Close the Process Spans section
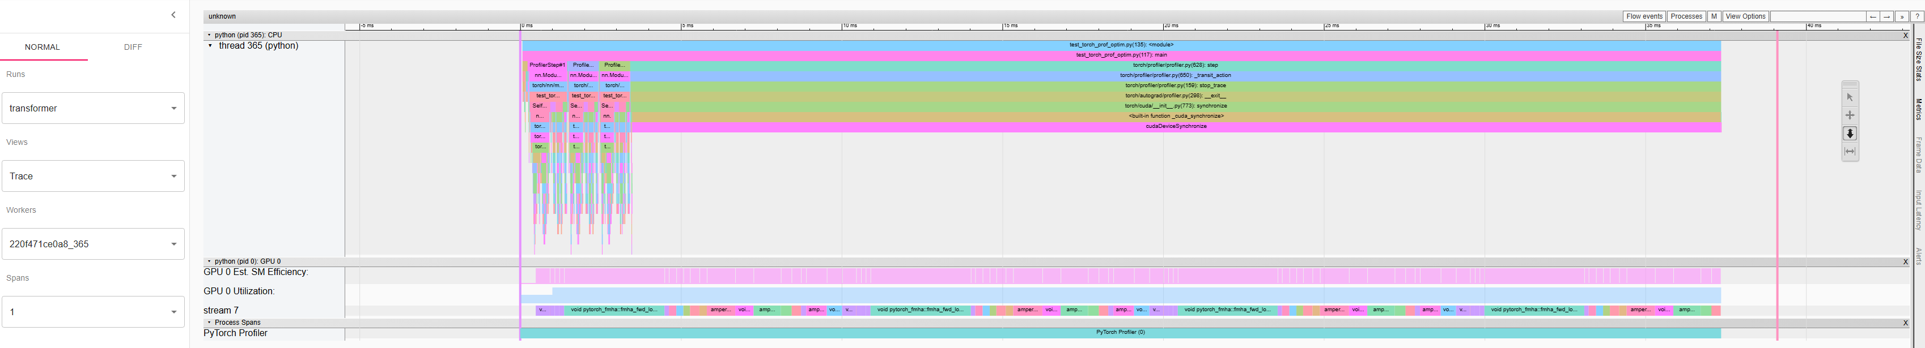This screenshot has height=348, width=1925. [1905, 323]
